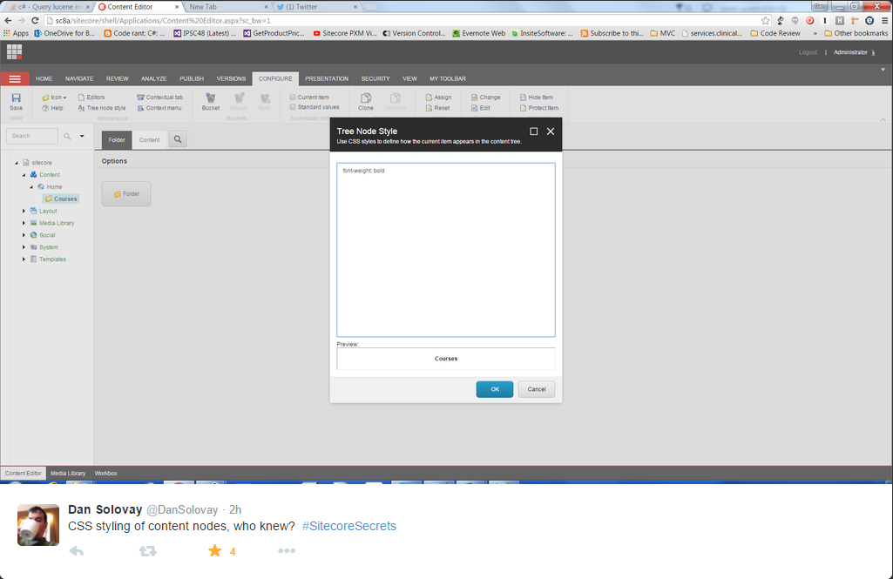This screenshot has width=893, height=579.
Task: Click the Clone item icon
Action: click(x=366, y=98)
